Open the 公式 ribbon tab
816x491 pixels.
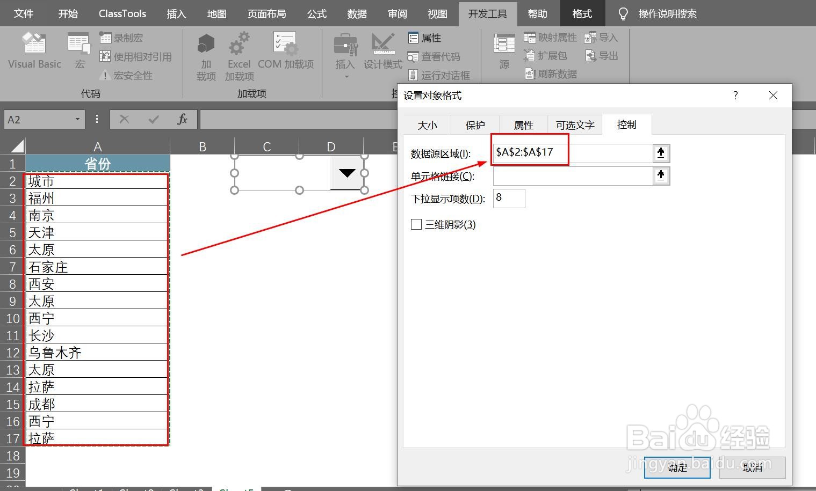tap(317, 13)
